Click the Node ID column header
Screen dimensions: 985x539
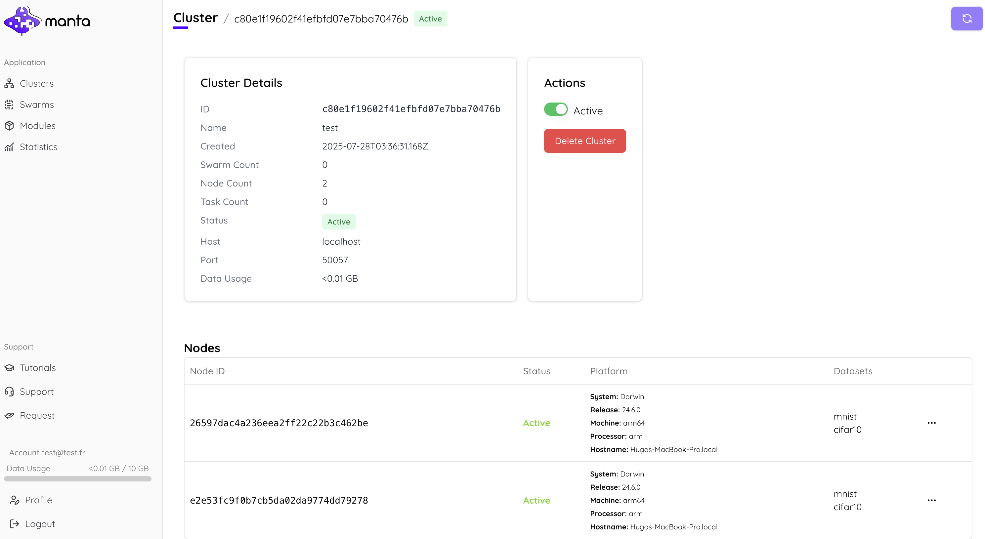[207, 371]
